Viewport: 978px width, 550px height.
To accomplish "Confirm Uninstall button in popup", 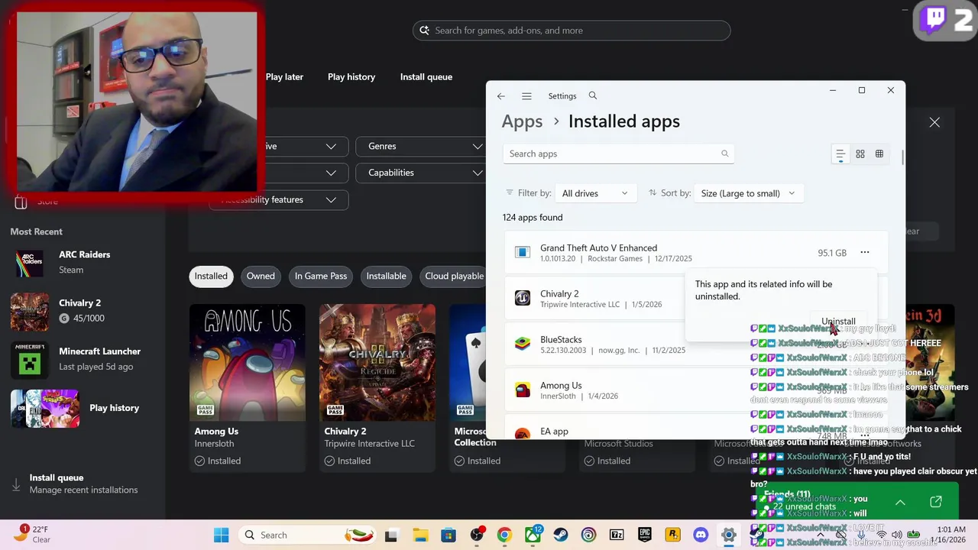I will click(838, 322).
